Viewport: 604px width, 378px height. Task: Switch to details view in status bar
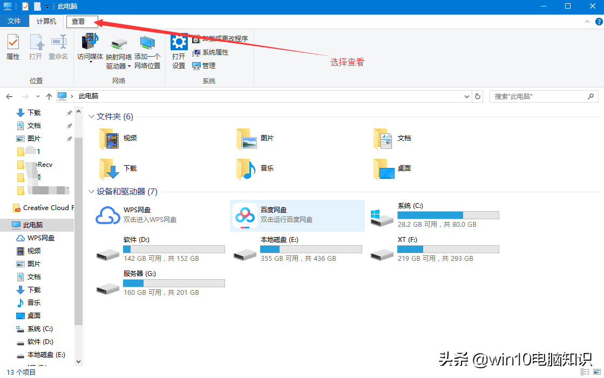(x=585, y=372)
